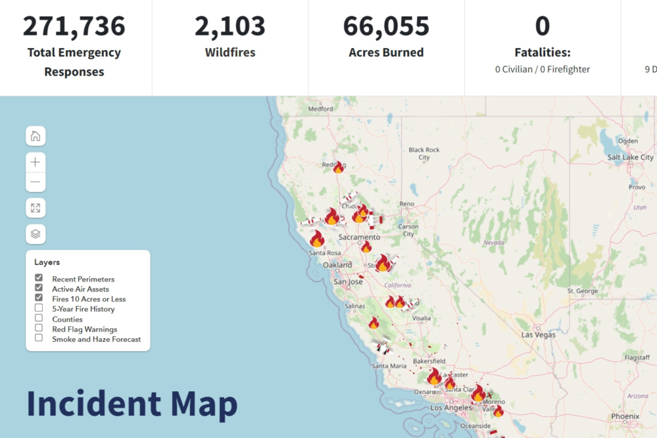This screenshot has width=657, height=438.
Task: Click the map Home extent button
Action: [36, 136]
